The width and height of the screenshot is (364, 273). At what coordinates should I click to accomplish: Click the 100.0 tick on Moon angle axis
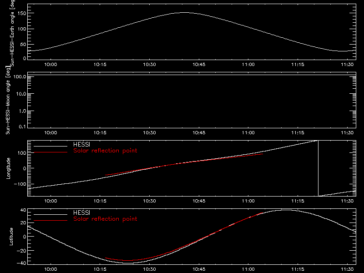(x=20, y=76)
